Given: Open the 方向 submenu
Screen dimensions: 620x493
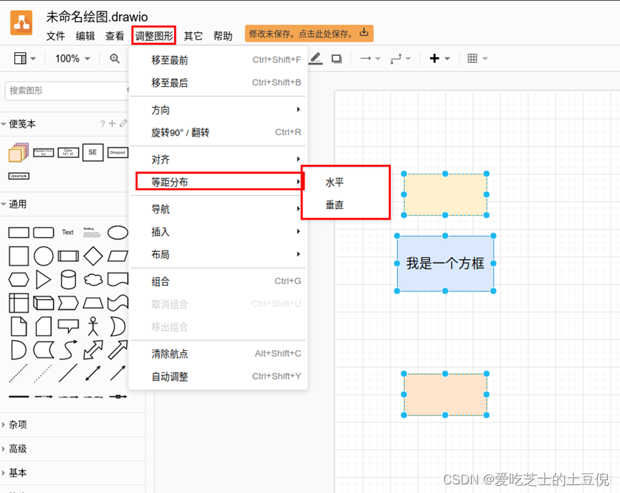Looking at the screenshot, I should tap(219, 110).
